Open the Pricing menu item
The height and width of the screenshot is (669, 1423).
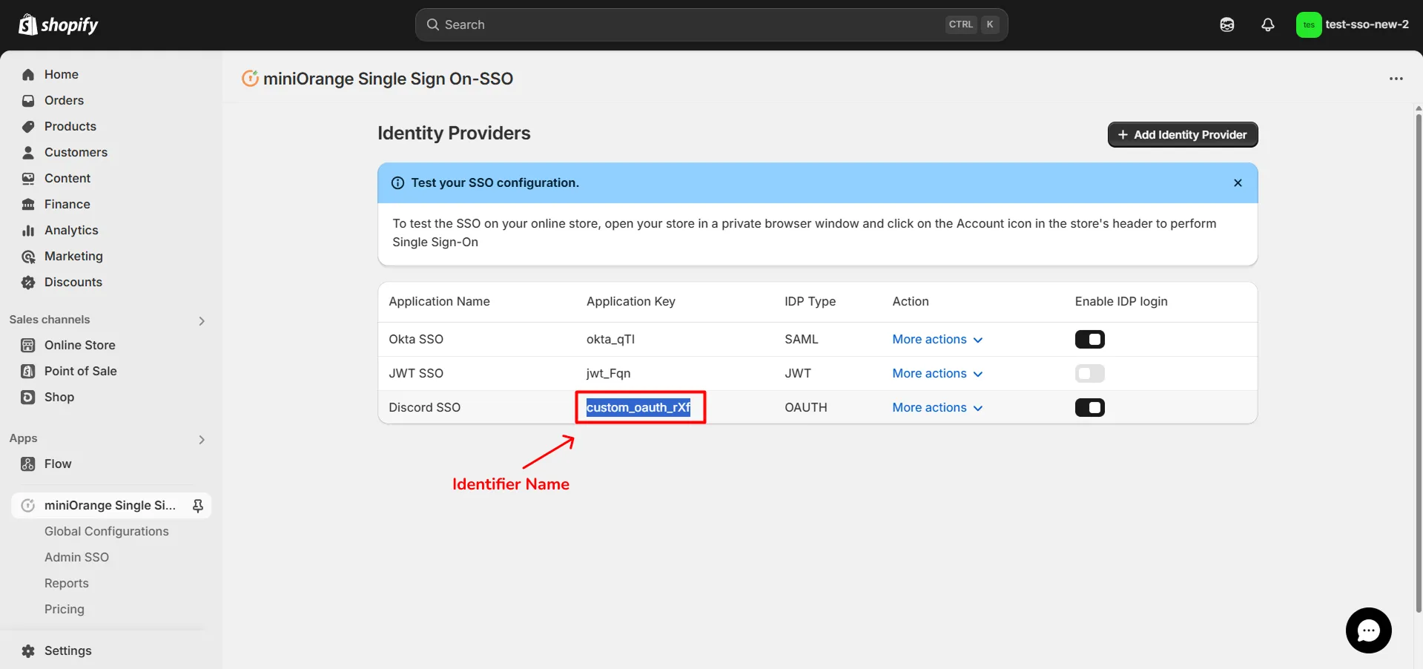(x=65, y=609)
